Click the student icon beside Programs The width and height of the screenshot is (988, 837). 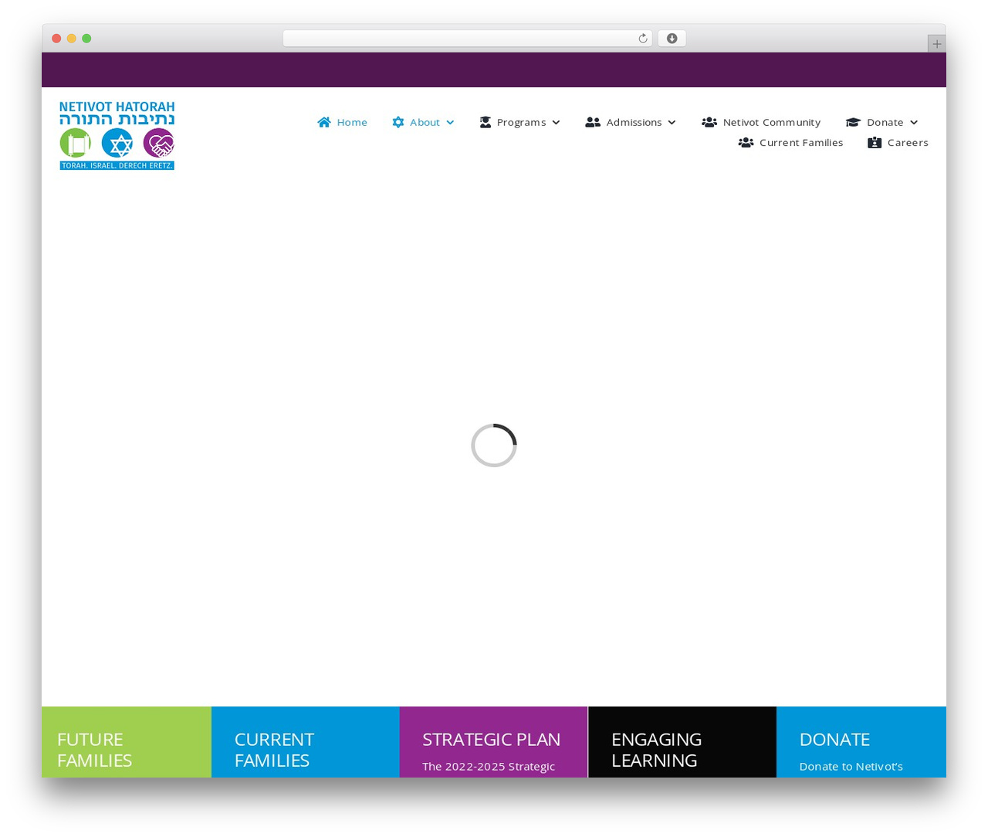[x=485, y=122]
